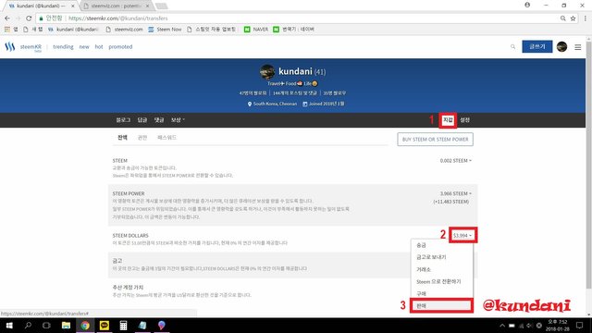Click the green secure padlock icon

pos(41,18)
